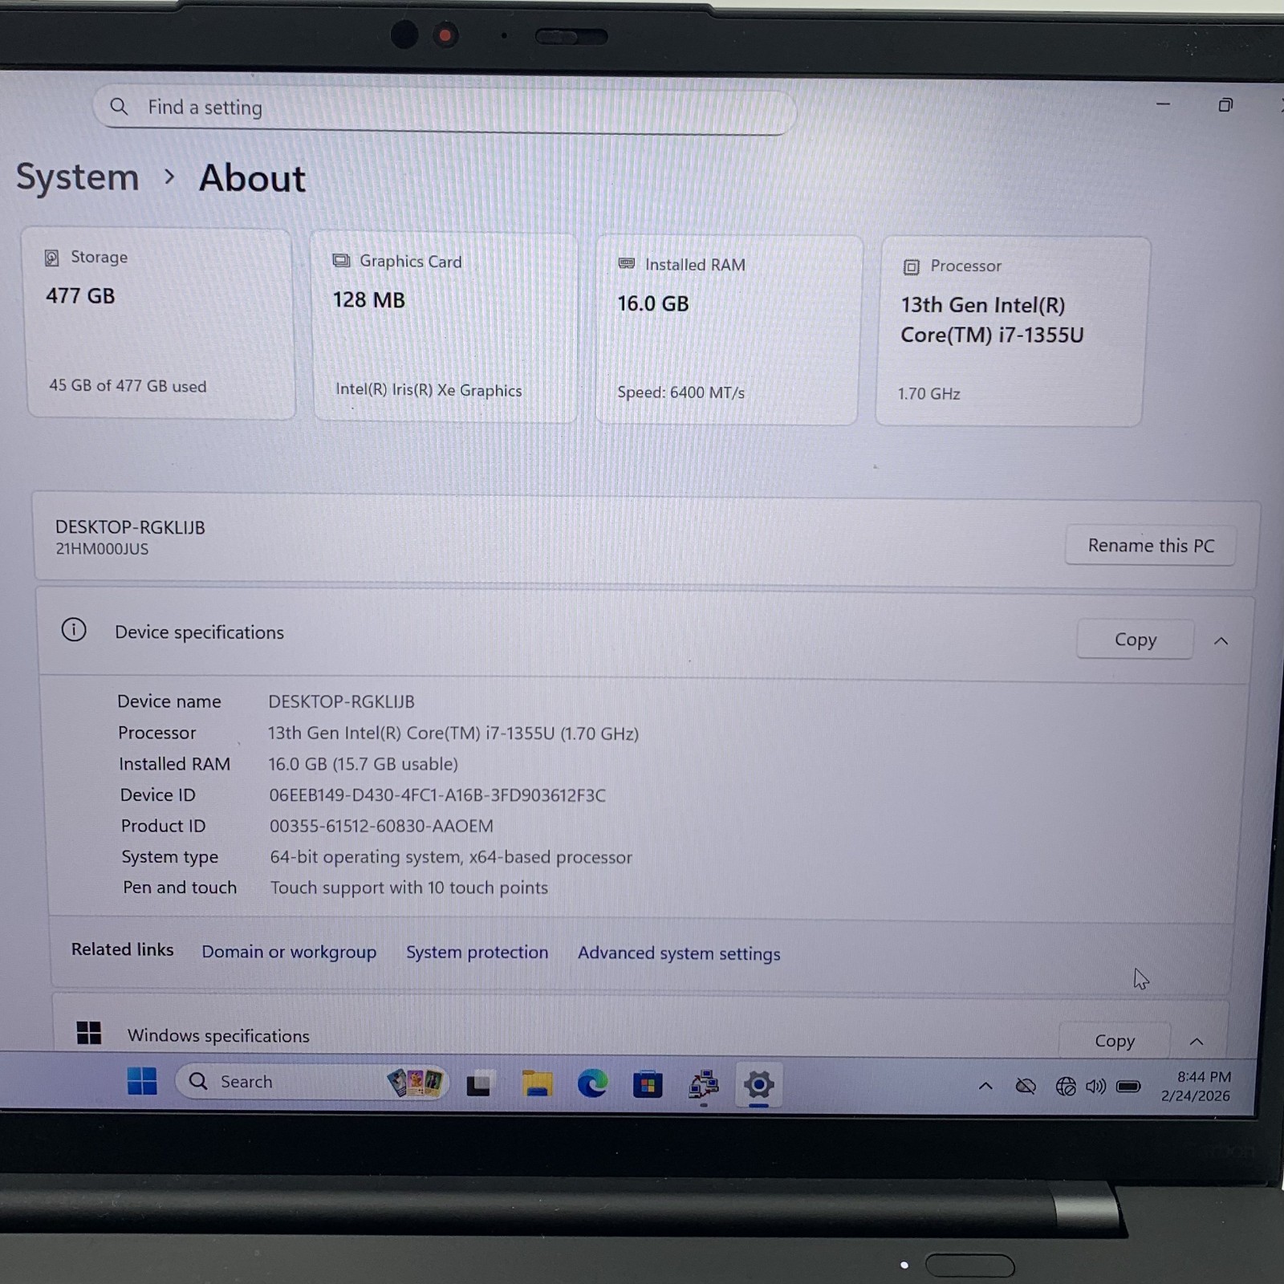The image size is (1284, 1284).
Task: Show hidden icons in the system tray
Action: [x=985, y=1086]
